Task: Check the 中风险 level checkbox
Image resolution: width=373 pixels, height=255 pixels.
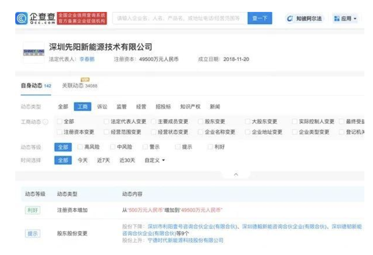Action: (113, 147)
